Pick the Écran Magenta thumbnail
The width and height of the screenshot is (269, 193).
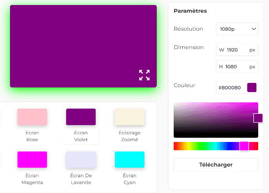(32, 160)
